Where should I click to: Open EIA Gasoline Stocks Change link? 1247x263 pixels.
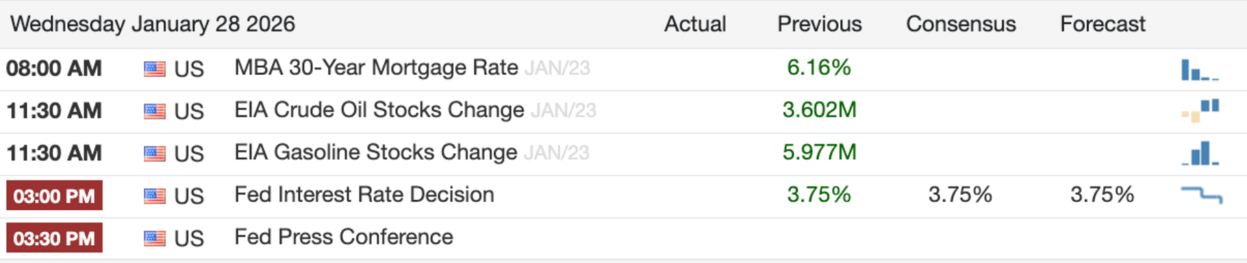[x=375, y=152]
